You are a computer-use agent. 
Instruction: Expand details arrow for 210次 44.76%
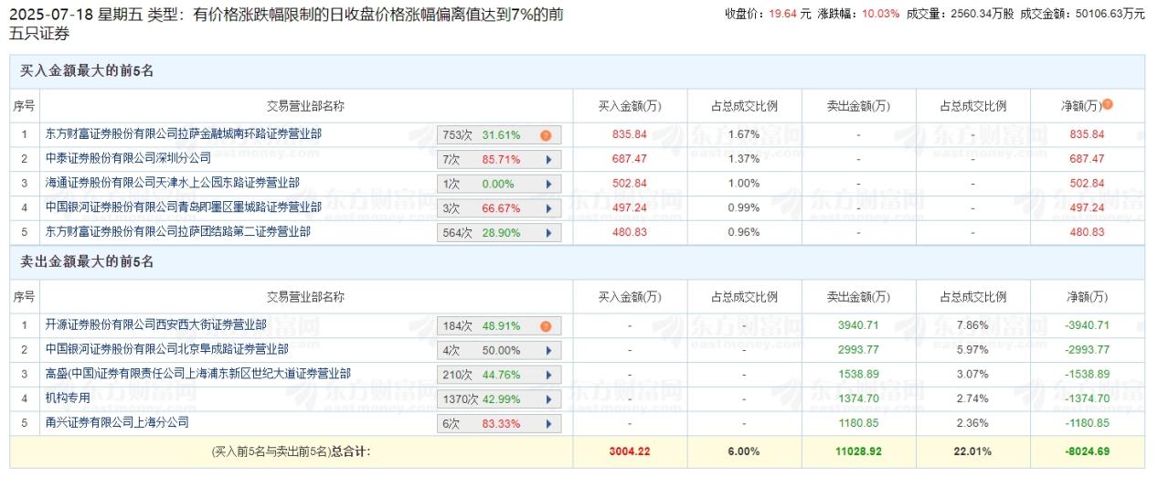click(548, 375)
